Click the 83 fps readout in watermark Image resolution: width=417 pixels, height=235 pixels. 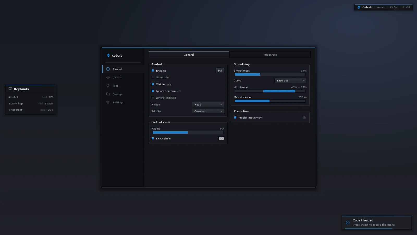click(x=394, y=7)
